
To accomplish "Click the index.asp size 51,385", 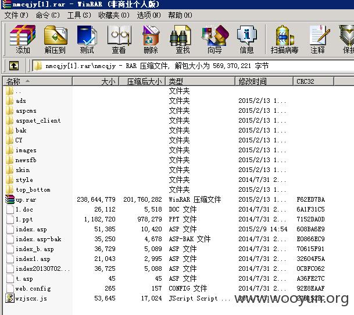I will pyautogui.click(x=105, y=229).
